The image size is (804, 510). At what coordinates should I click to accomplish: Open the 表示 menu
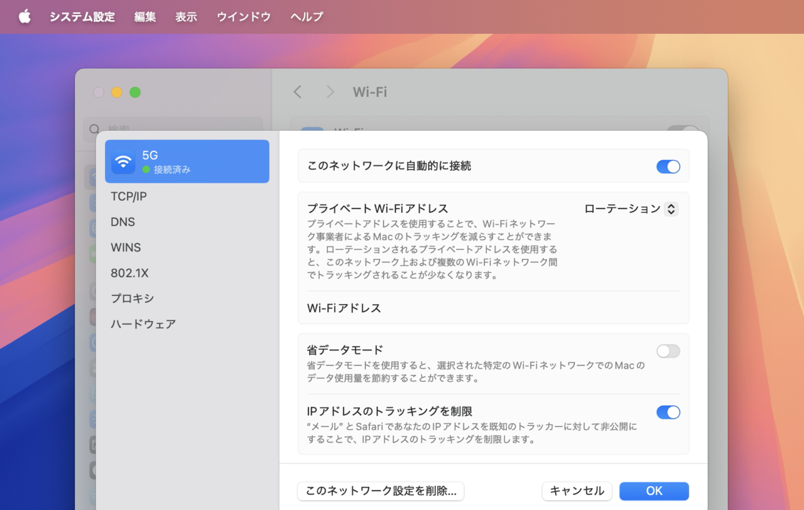pos(186,17)
